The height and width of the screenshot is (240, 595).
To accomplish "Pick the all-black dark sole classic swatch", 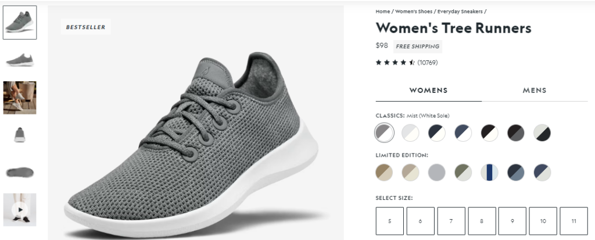I will (515, 133).
